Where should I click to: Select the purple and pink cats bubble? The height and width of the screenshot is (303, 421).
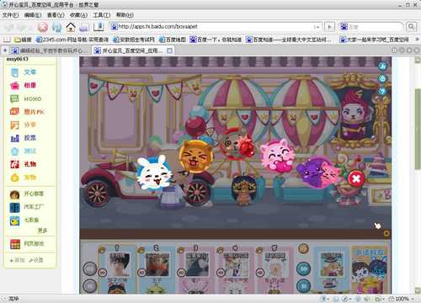[318, 172]
